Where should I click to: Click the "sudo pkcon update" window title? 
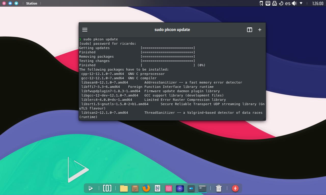pos(172,30)
